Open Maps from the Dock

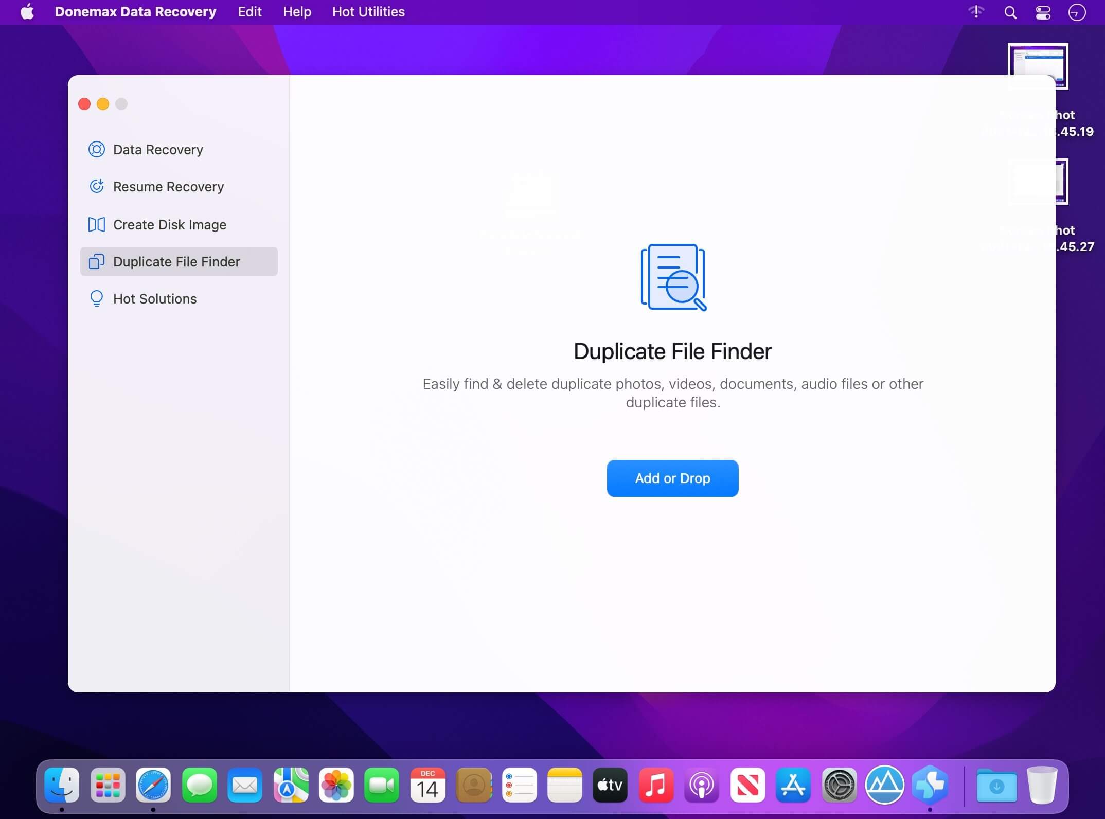click(x=291, y=785)
